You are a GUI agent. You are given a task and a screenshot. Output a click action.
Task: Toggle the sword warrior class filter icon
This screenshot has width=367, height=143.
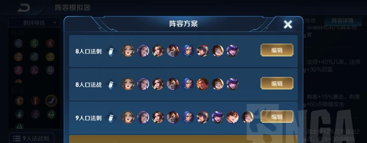35,101
